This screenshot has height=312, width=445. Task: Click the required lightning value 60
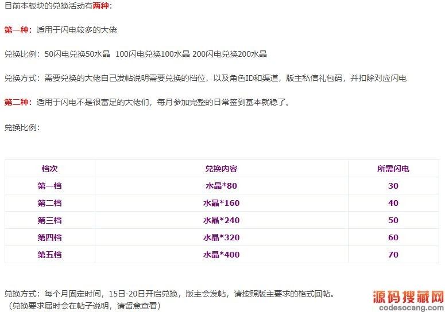click(393, 237)
